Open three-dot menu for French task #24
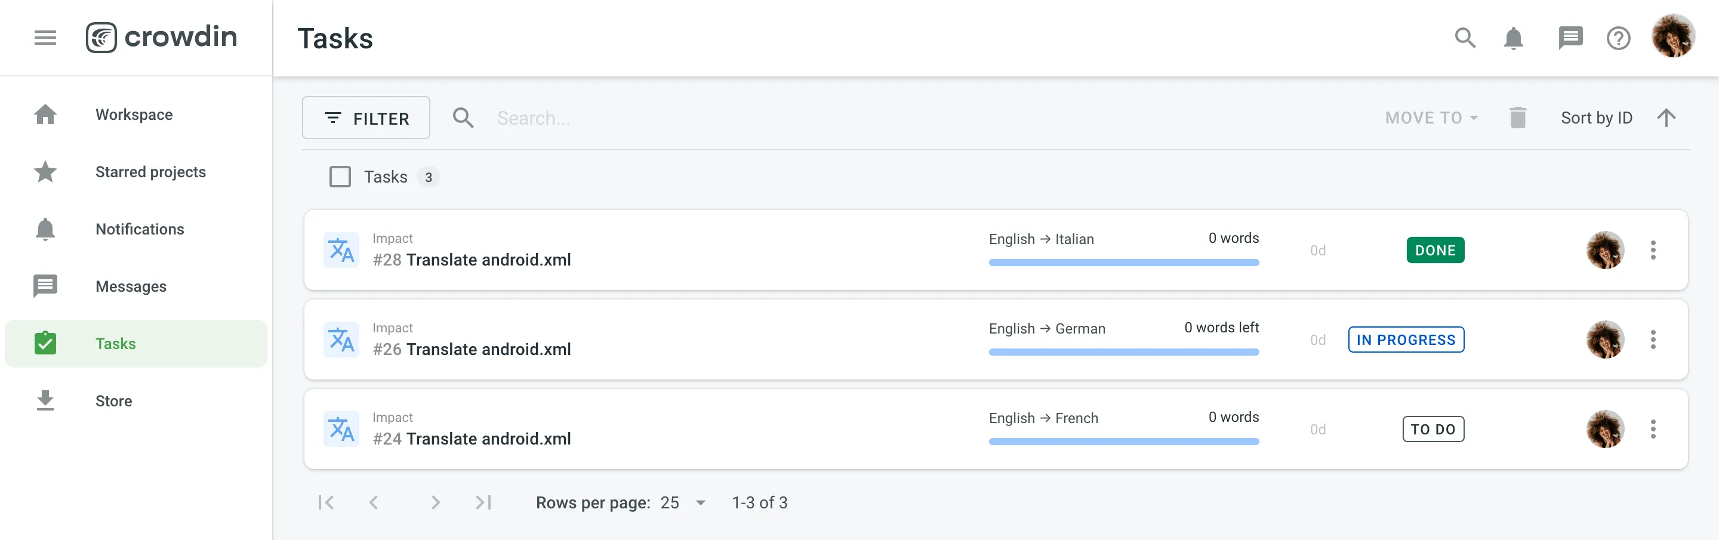This screenshot has height=540, width=1719. (1652, 429)
